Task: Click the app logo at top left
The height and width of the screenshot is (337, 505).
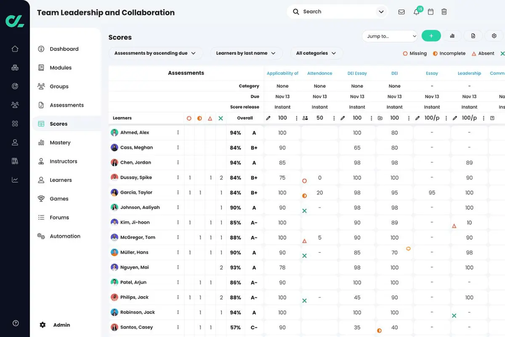Action: (15, 21)
